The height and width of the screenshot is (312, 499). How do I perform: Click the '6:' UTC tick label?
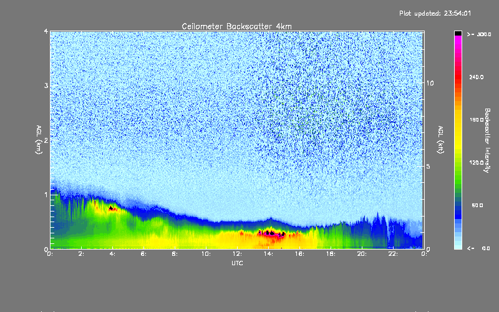coord(144,254)
